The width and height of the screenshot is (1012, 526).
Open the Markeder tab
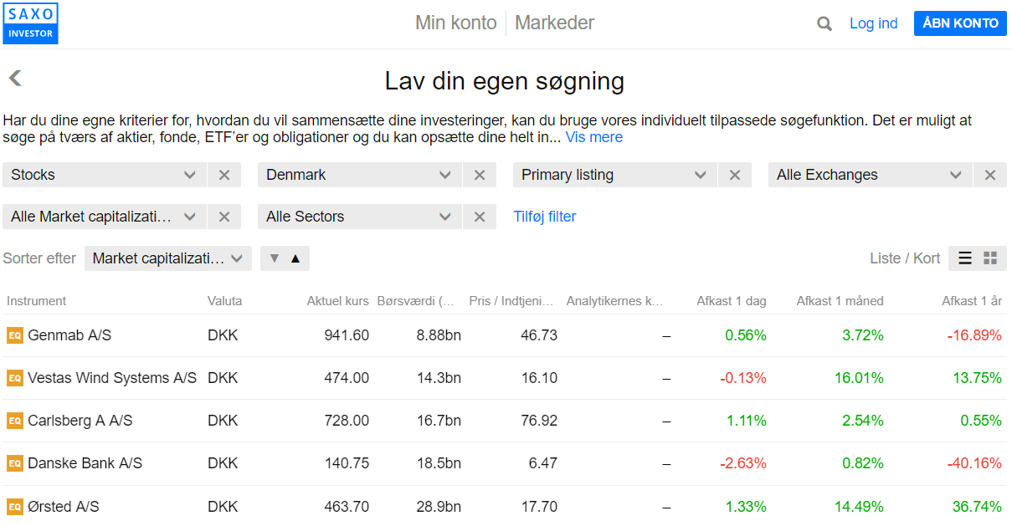[554, 23]
